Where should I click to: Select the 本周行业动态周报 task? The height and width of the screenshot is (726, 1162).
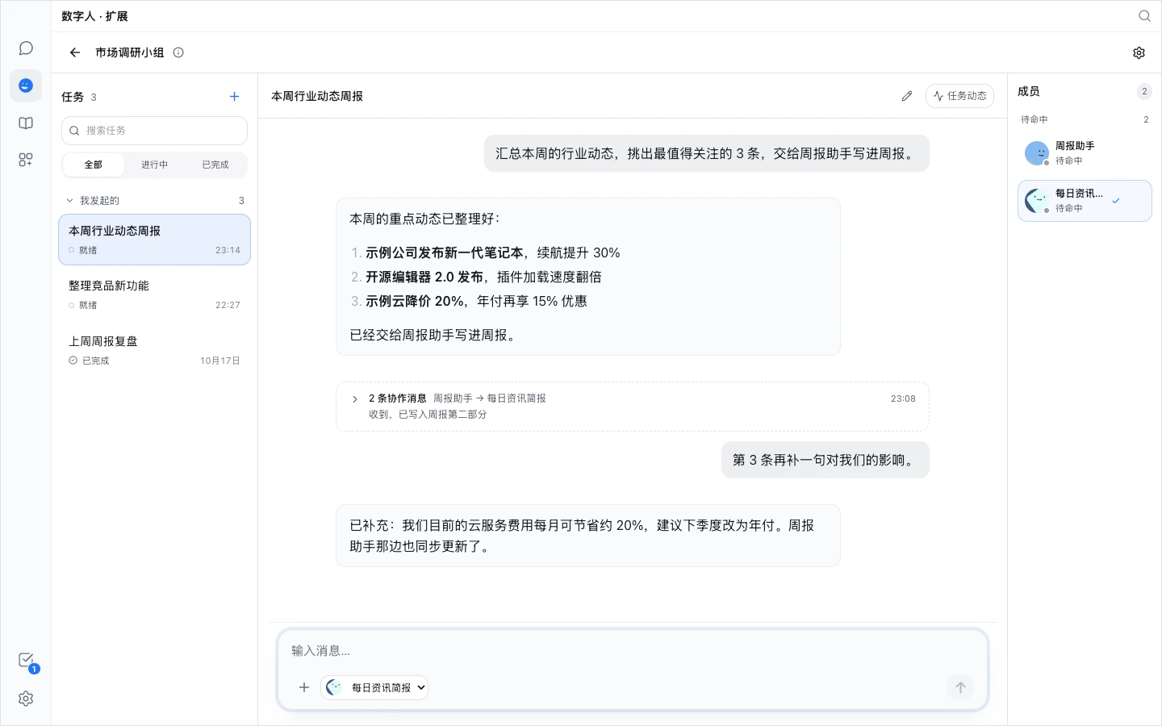(x=154, y=240)
